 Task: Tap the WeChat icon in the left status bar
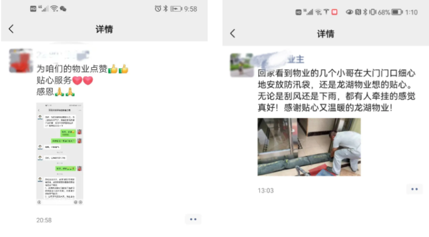tap(63, 9)
